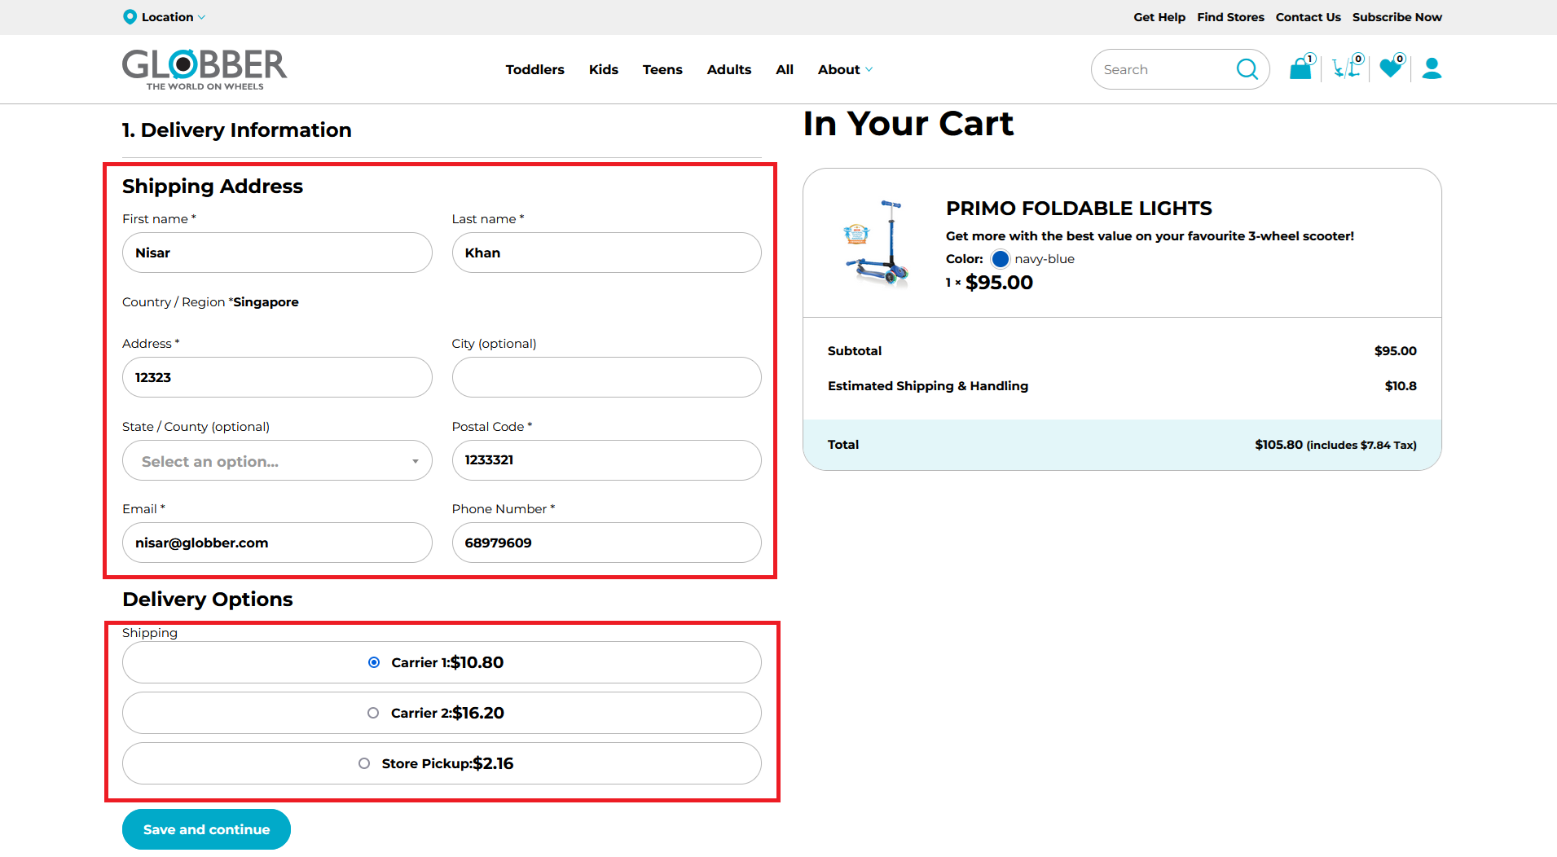Open the Kids menu
Image resolution: width=1557 pixels, height=857 pixels.
604,70
